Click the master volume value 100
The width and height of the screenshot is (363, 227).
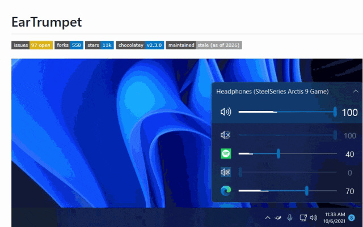coord(350,113)
